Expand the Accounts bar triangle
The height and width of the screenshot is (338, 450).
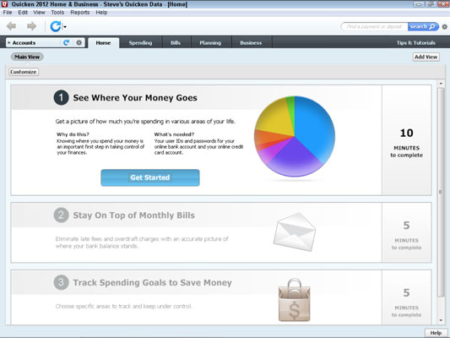(9, 43)
